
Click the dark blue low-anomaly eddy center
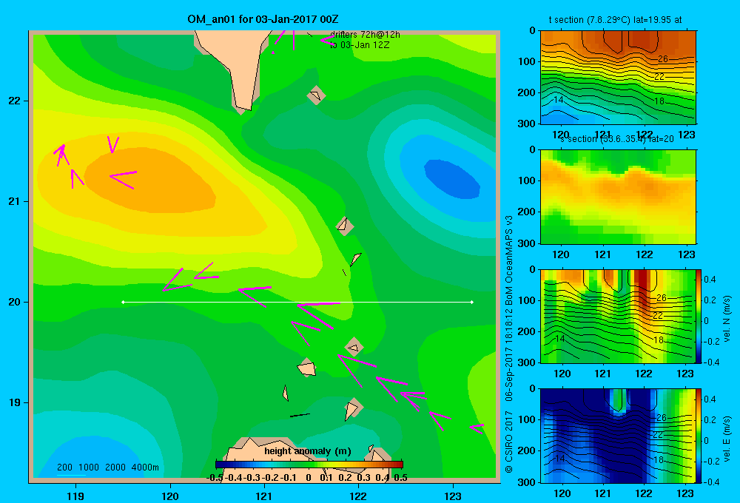coord(452,179)
